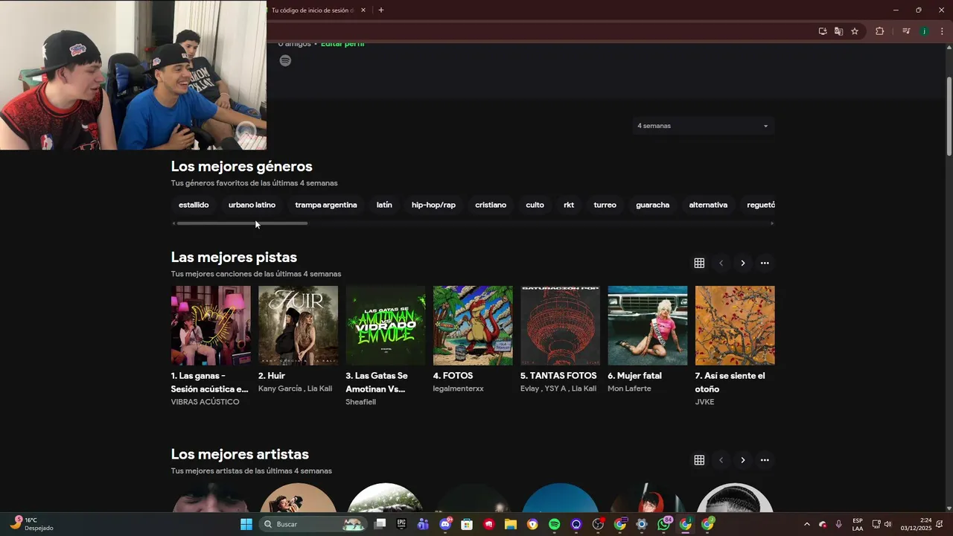Screen dimensions: 953x536
Task: Click artist name 'legalmenterxx'
Action: click(458, 389)
